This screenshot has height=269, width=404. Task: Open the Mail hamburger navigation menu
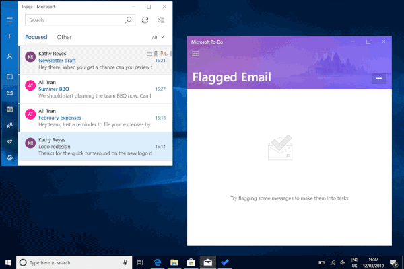pyautogui.click(x=9, y=20)
